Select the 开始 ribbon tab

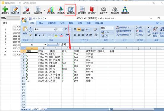tap(32, 23)
